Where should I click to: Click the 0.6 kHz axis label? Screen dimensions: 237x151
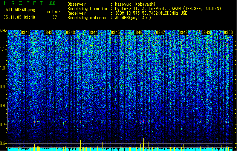coord(3,143)
